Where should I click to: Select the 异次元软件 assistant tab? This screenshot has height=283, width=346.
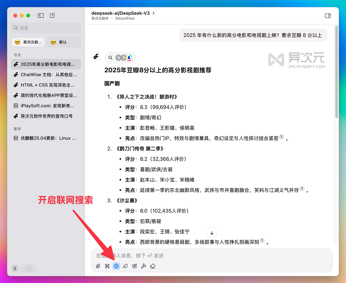coord(28,42)
